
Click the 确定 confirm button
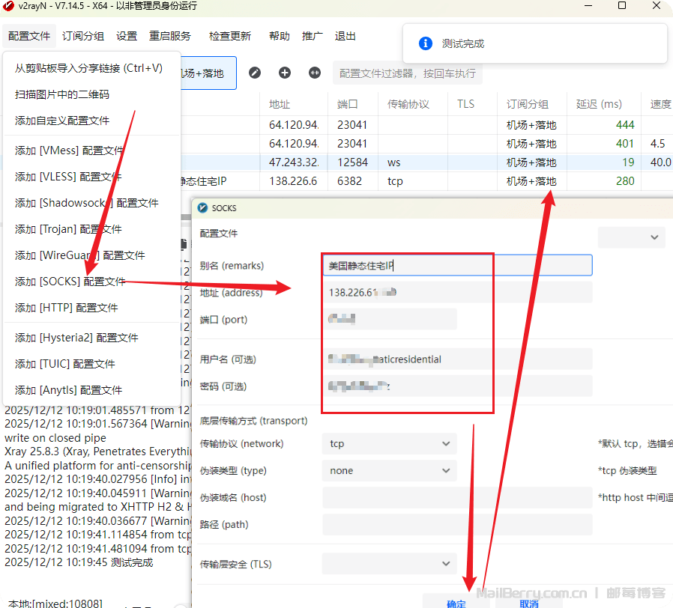pos(456,602)
